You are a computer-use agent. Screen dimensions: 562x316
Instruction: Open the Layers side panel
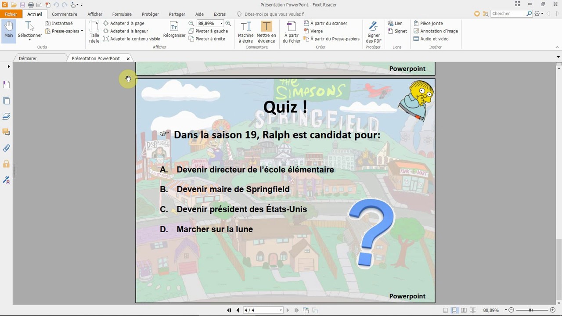[x=6, y=116]
